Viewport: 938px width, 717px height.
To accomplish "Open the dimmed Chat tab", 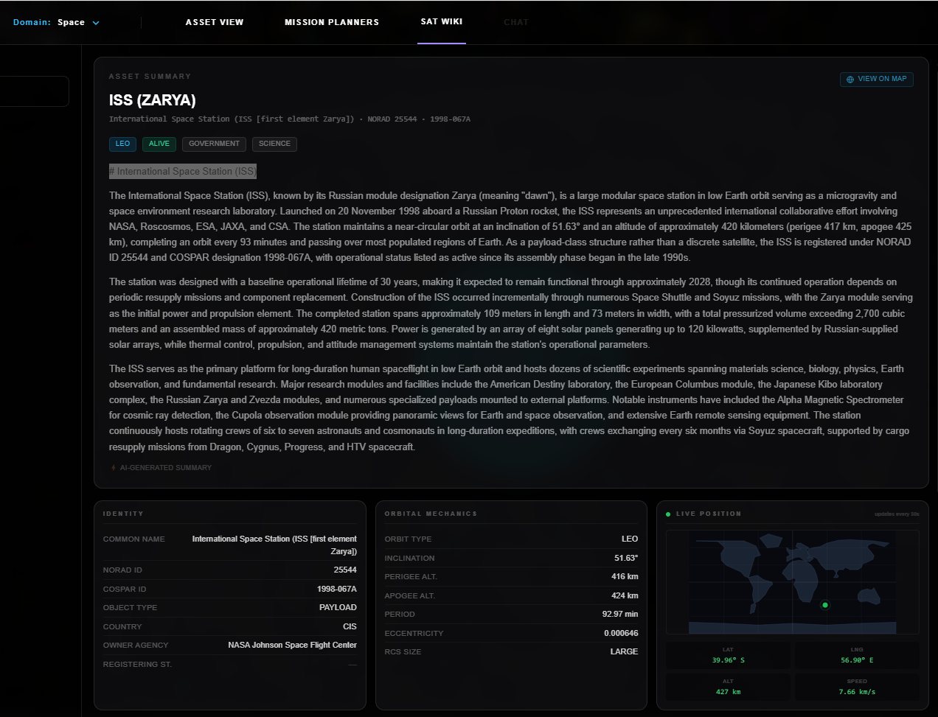I will click(x=516, y=22).
